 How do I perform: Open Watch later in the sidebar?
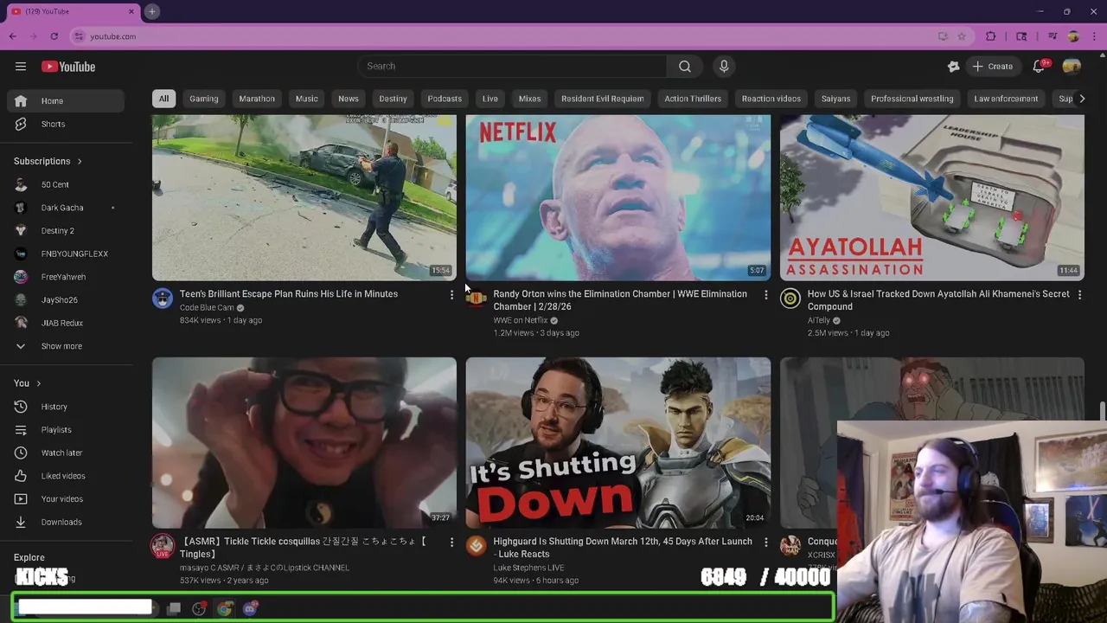pos(65,453)
